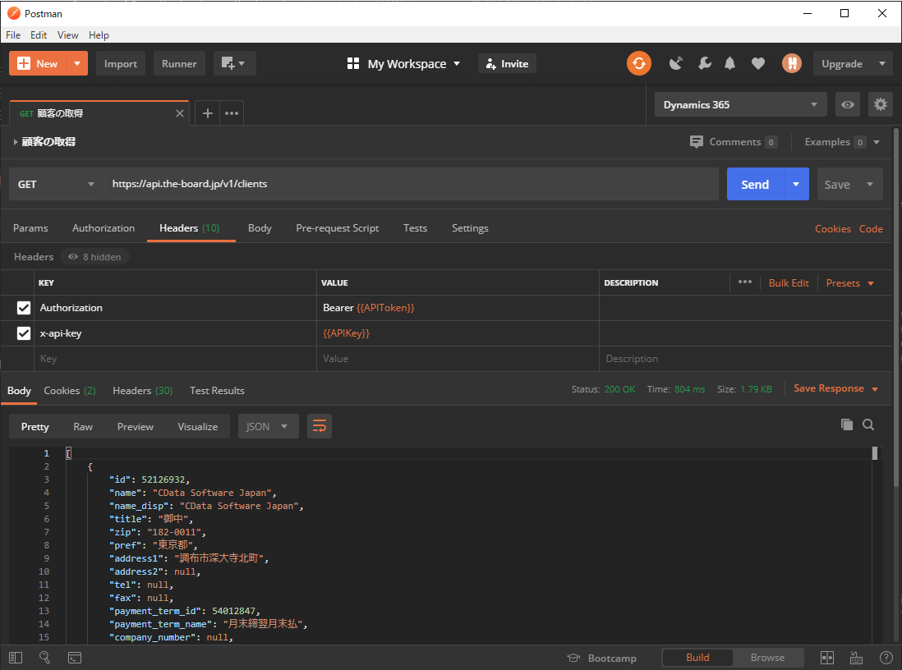Open the View menu

click(68, 35)
